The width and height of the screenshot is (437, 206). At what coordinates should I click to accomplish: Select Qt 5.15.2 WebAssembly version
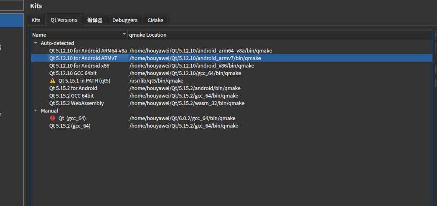(x=76, y=103)
